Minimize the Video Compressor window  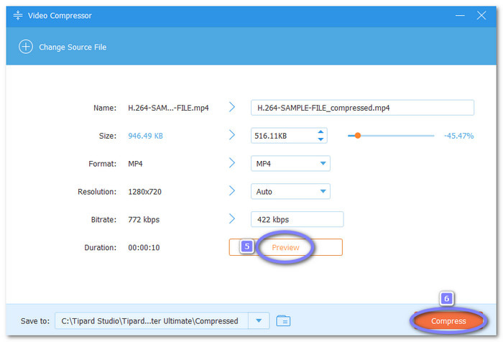click(x=460, y=15)
